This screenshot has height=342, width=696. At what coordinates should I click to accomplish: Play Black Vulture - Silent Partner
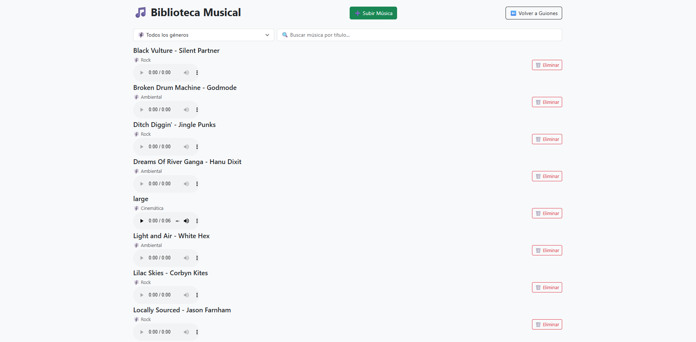(142, 73)
